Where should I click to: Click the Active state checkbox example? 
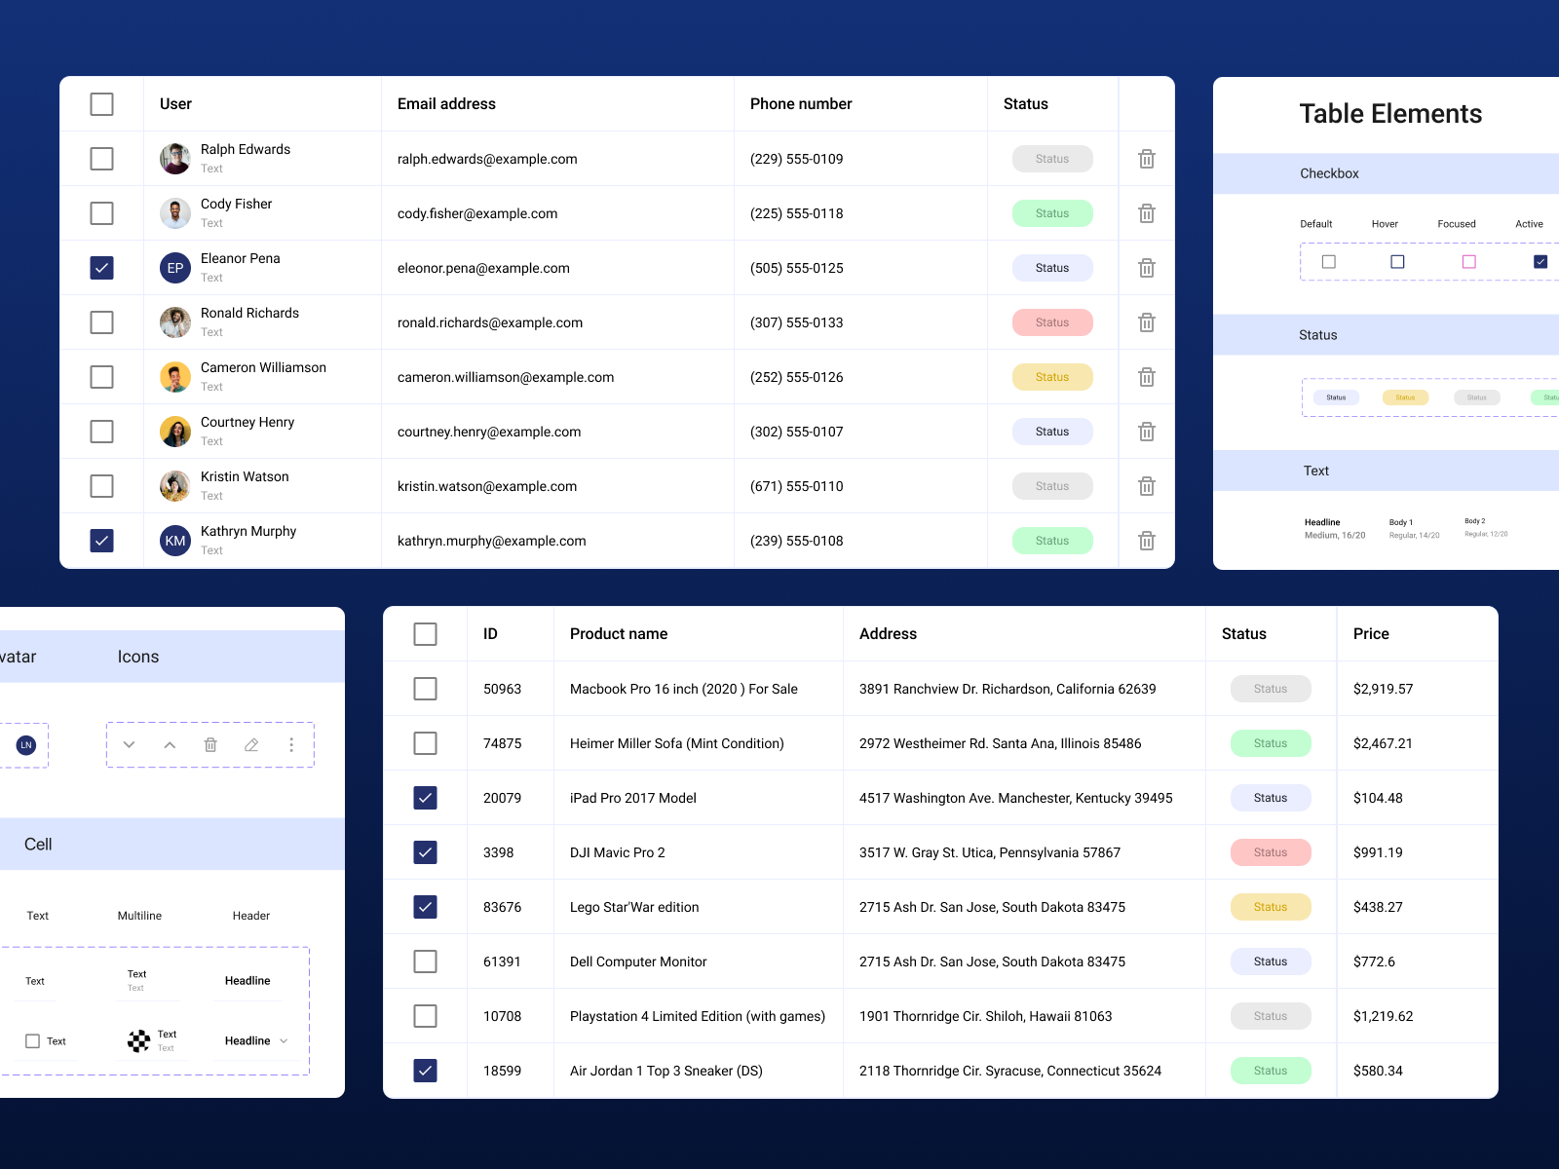[1540, 261]
